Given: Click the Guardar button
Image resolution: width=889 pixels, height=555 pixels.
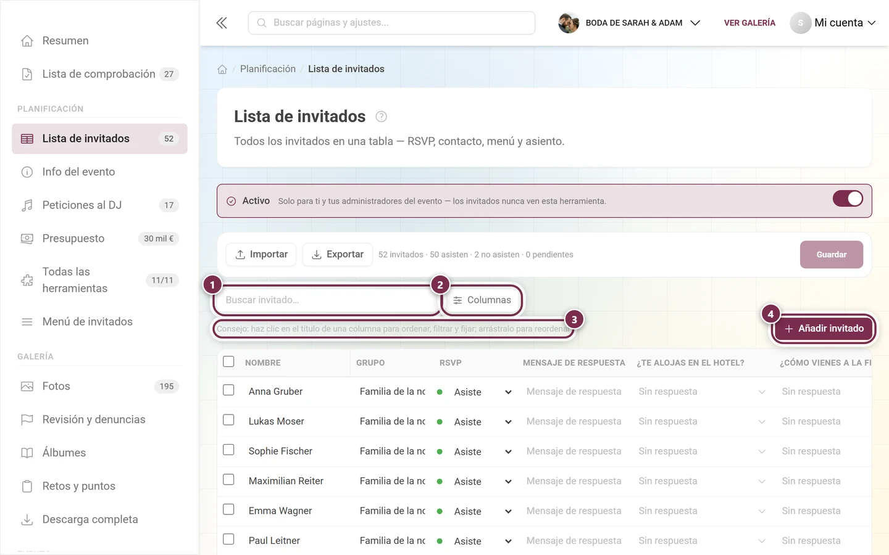Looking at the screenshot, I should click(x=832, y=255).
